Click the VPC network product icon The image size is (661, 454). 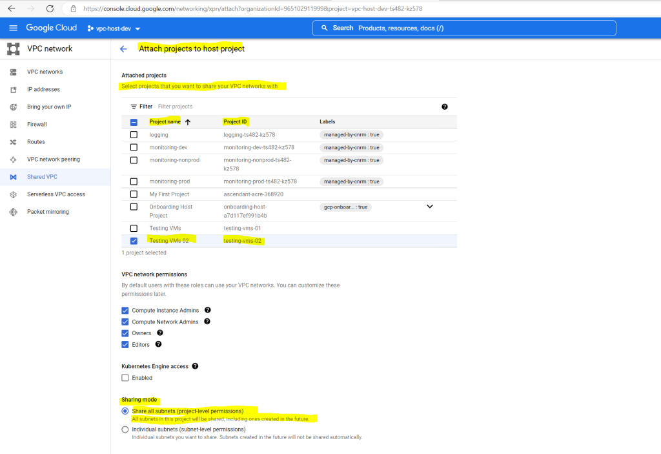(13, 49)
